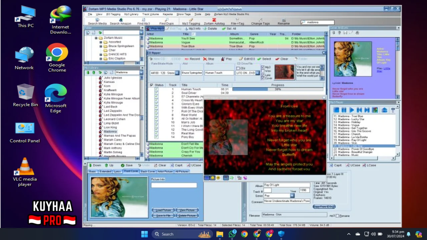Expand the Assorted folder
The height and width of the screenshot is (240, 427).
(100, 42)
